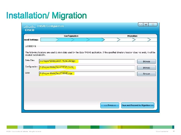This screenshot has width=181, height=135.
Task: Click the Browse button for Data Files
Action: click(146, 61)
